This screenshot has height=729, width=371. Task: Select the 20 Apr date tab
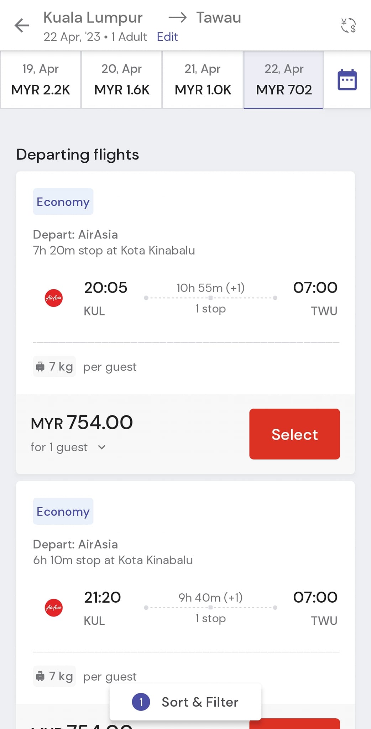(122, 80)
